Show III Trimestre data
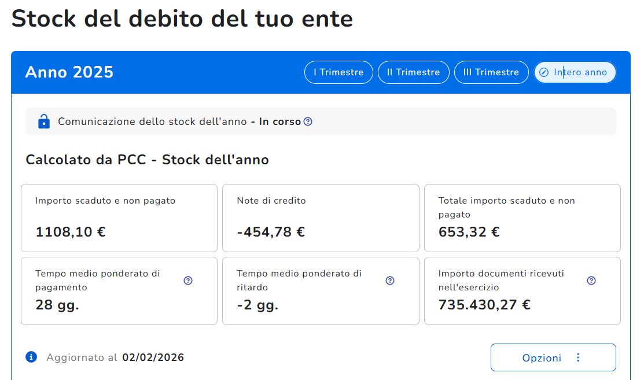 [491, 72]
